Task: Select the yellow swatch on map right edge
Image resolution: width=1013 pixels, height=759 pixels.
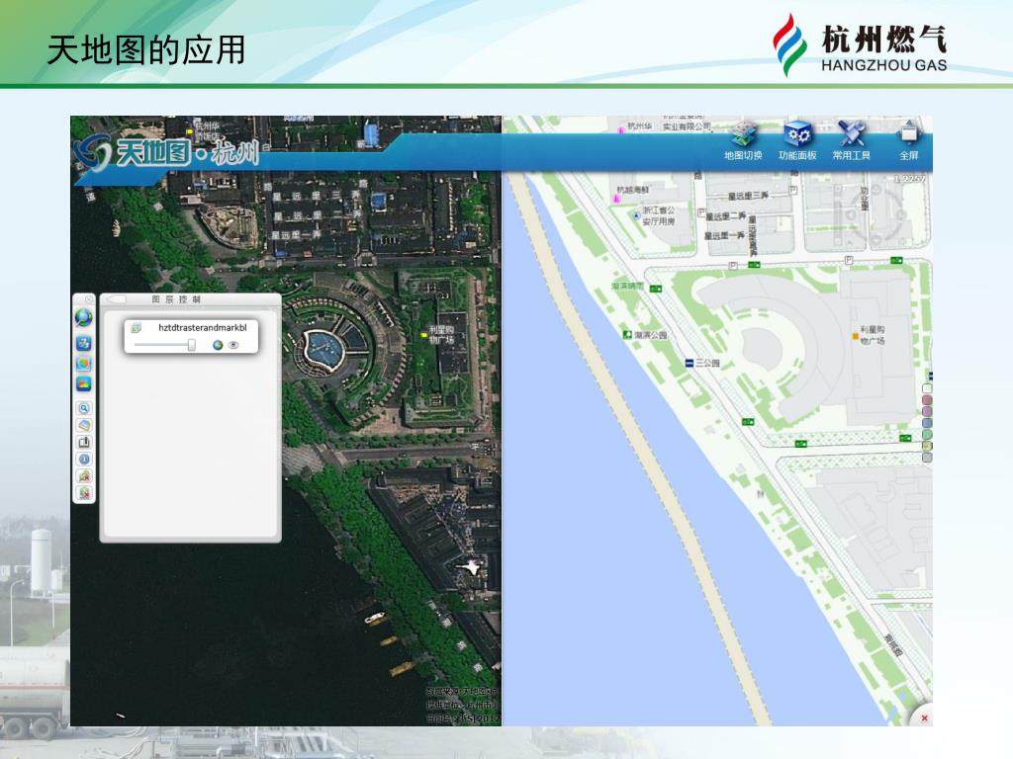Action: [927, 446]
